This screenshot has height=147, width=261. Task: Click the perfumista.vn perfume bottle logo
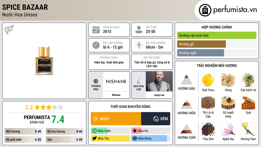pos(205,10)
